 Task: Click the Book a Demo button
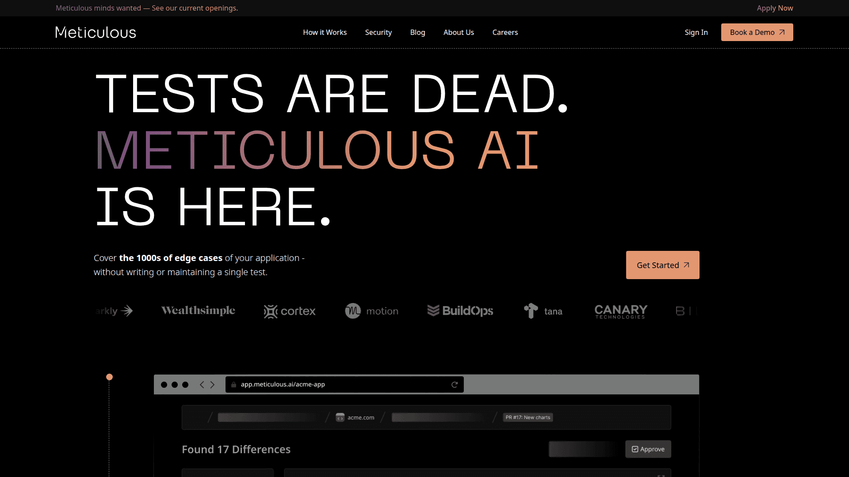757,32
